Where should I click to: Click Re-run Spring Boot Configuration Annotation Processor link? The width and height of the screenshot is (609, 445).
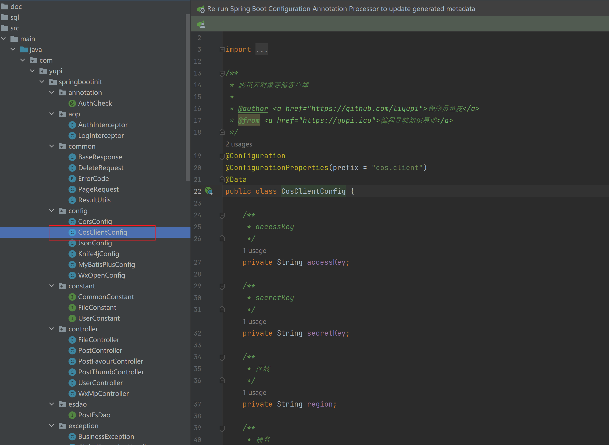(x=341, y=9)
